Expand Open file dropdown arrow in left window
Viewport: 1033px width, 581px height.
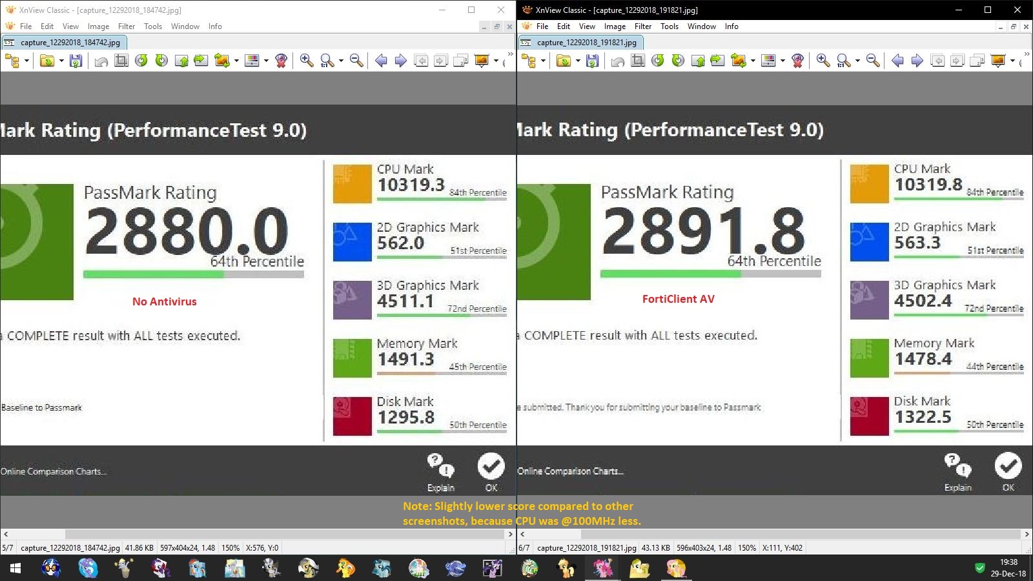61,61
